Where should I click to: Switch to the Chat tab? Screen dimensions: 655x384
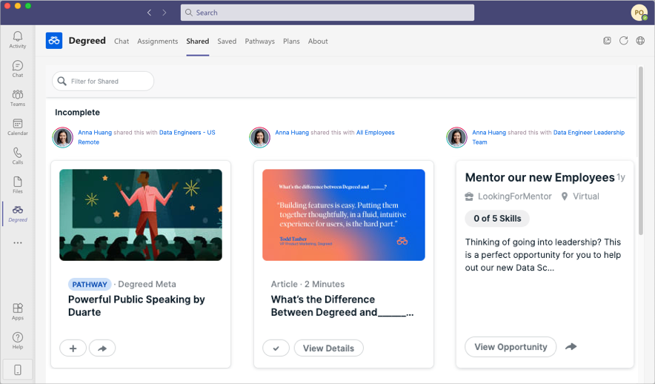tap(122, 41)
